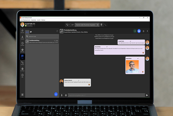The width and height of the screenshot is (173, 116).
Task: Open the Meetings section in the sidebar
Action: coord(22,50)
